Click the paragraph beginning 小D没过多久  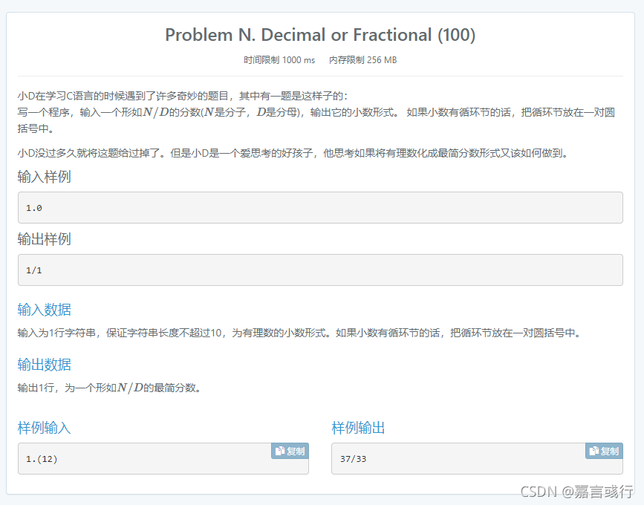pos(293,153)
